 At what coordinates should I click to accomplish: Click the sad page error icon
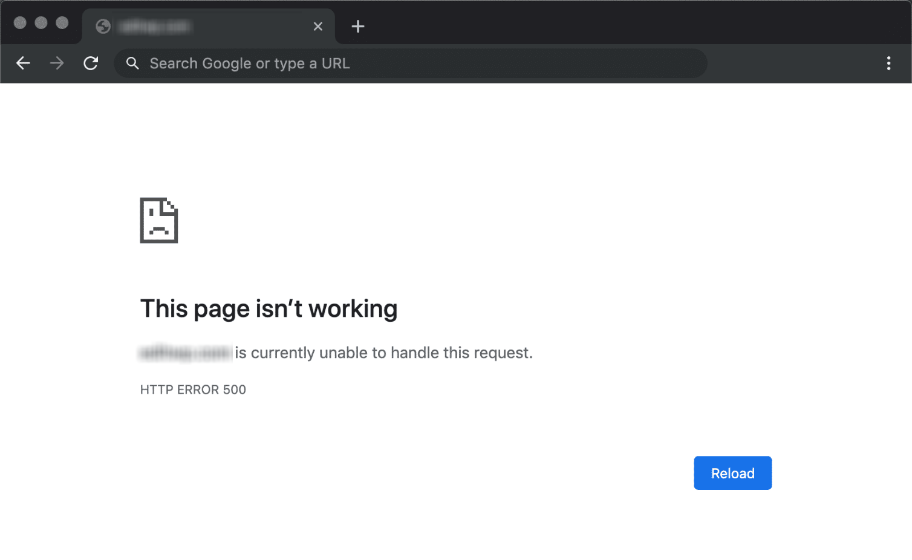click(x=159, y=220)
